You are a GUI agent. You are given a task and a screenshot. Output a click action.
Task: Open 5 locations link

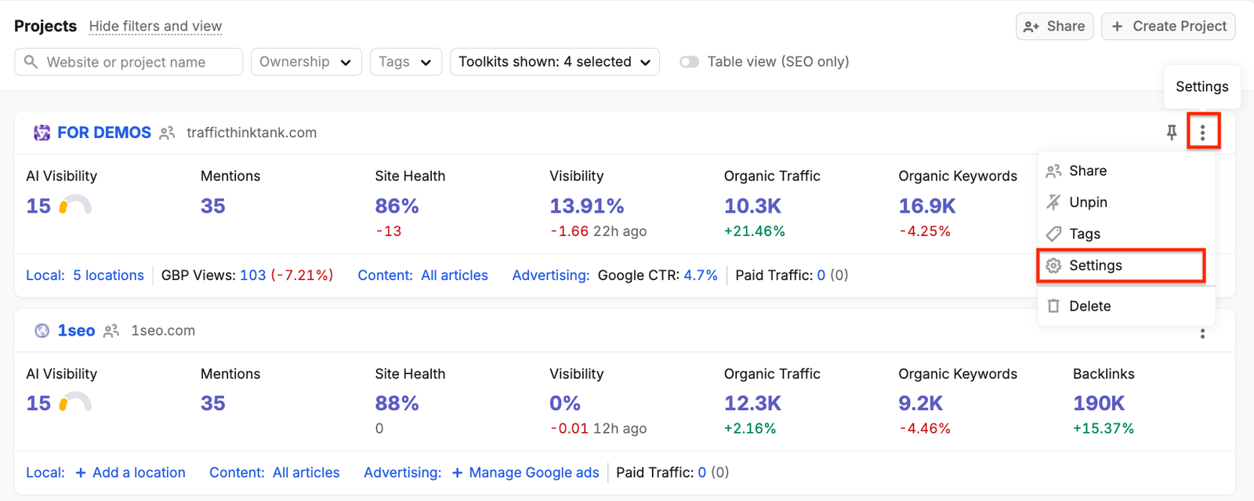(108, 275)
